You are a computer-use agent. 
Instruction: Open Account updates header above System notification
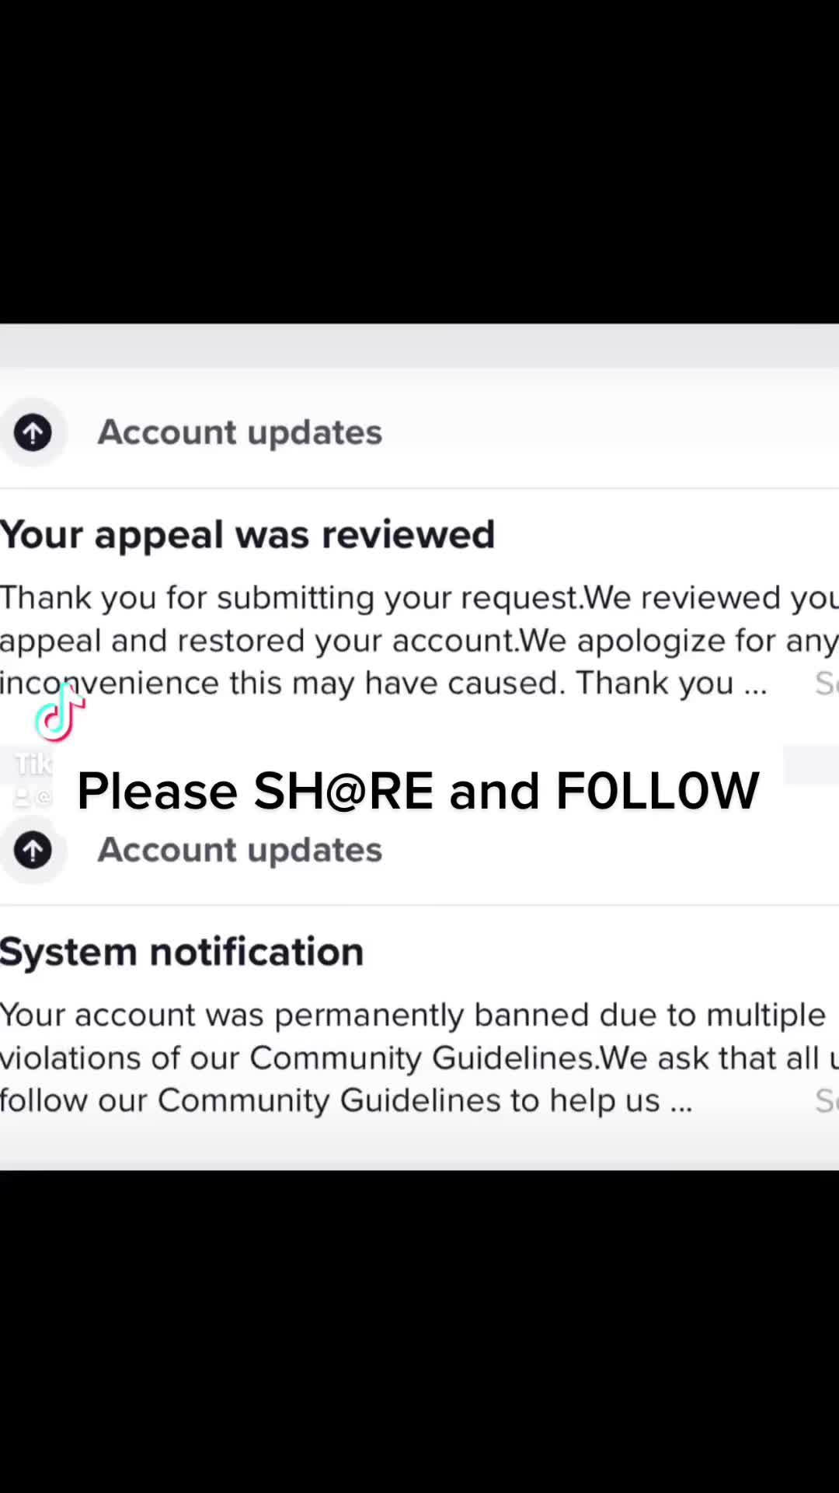[x=239, y=849]
